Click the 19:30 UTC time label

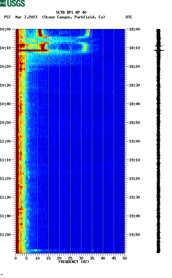(135, 197)
